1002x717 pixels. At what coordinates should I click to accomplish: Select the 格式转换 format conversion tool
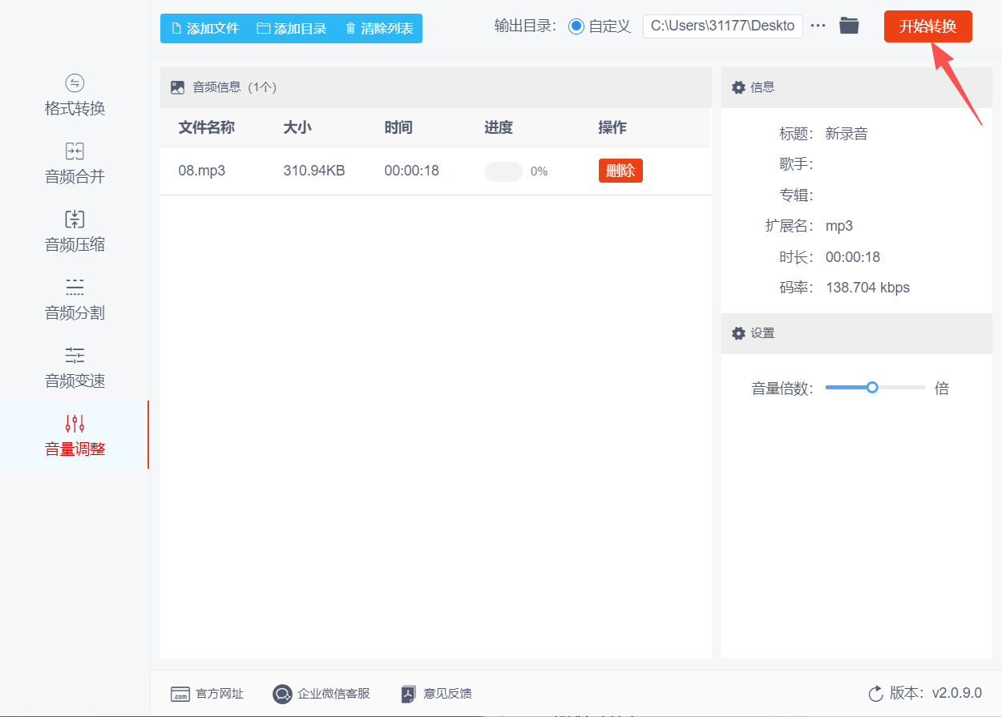tap(74, 96)
